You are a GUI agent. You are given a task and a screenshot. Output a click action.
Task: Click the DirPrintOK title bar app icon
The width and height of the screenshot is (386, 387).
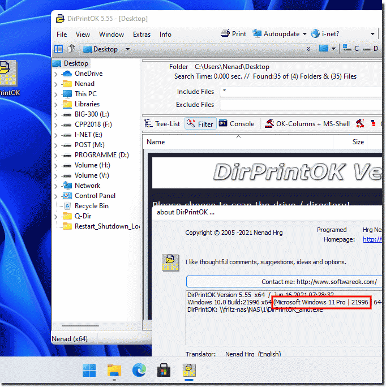(60, 19)
